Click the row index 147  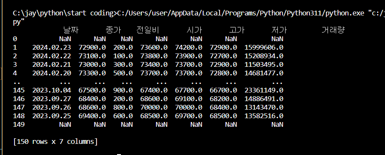click(19, 107)
